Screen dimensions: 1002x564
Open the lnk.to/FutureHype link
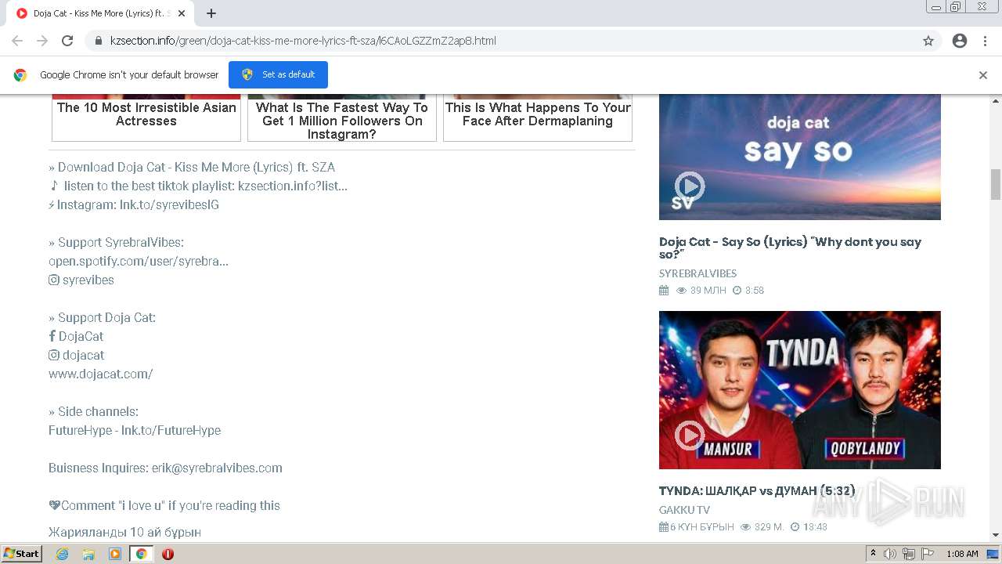(x=171, y=430)
